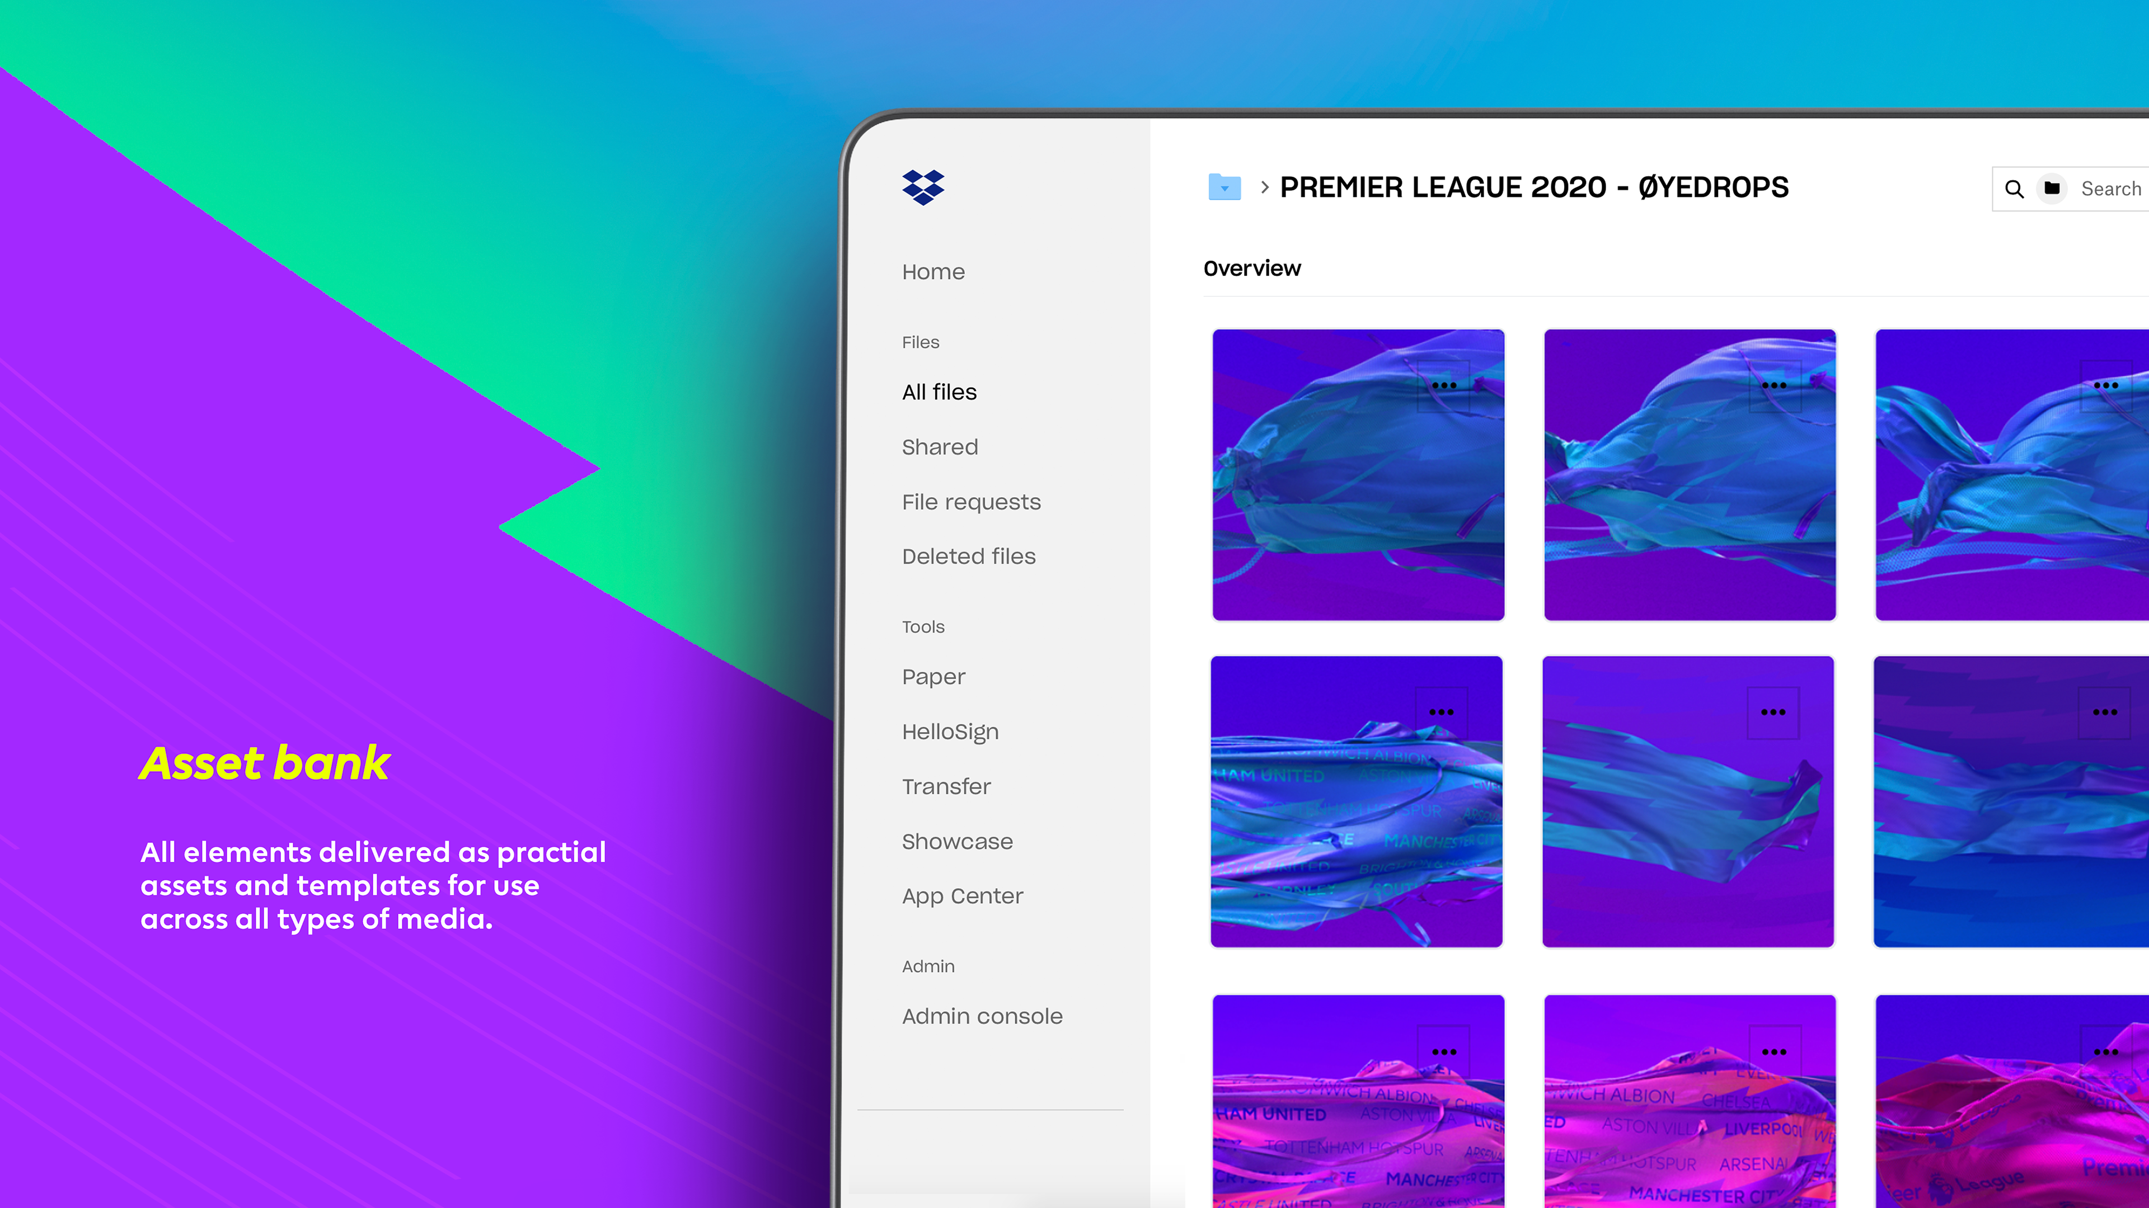2149x1208 pixels.
Task: Open the Admin console
Action: pos(982,1016)
